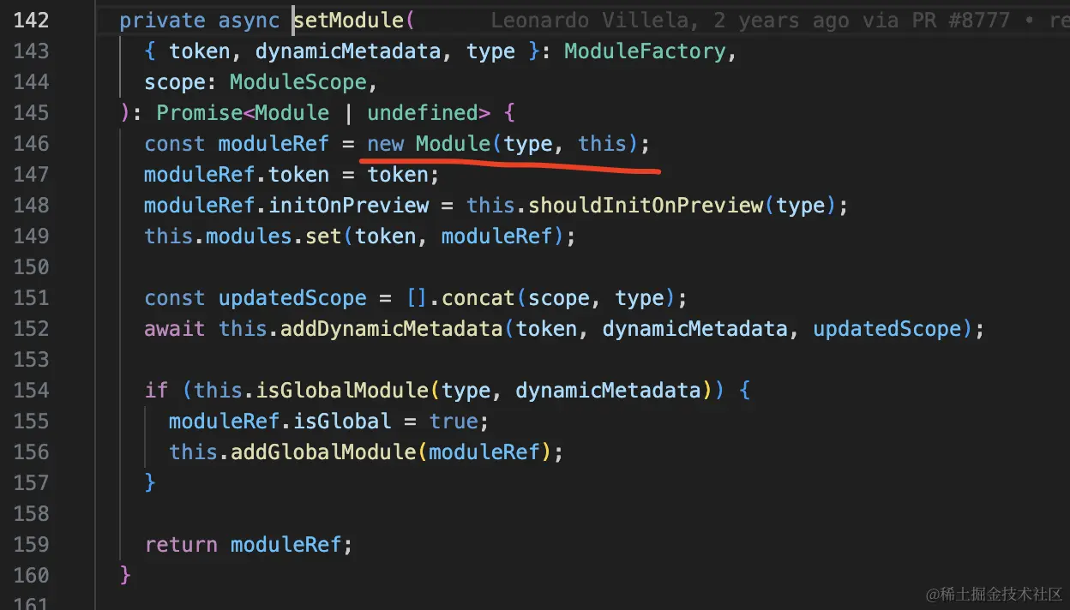The image size is (1070, 610).
Task: Click line number 154 in the gutter
Action: coord(31,391)
